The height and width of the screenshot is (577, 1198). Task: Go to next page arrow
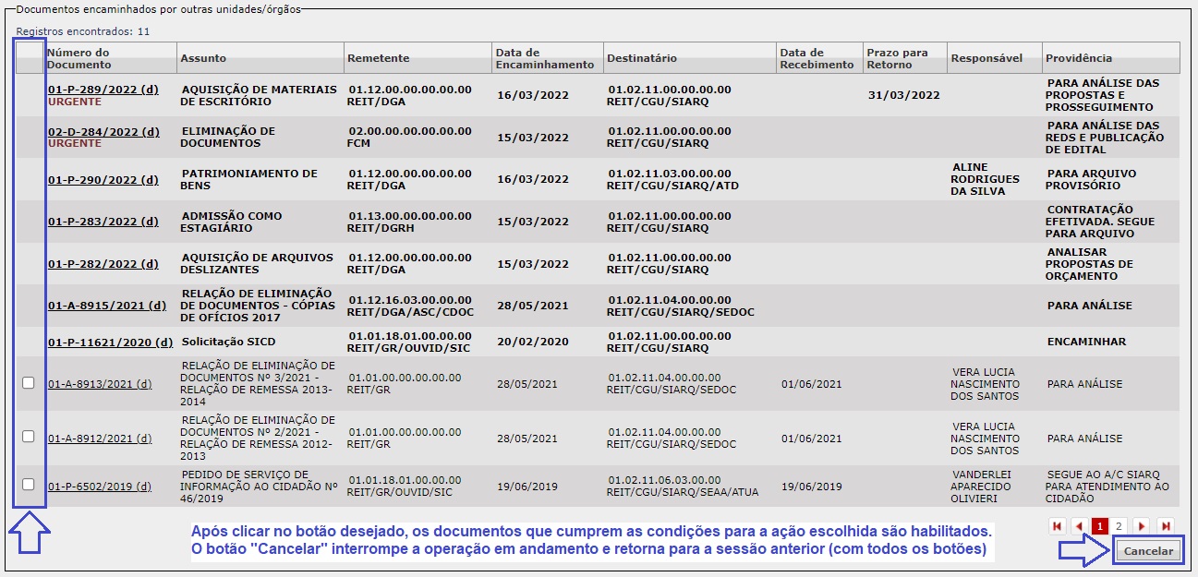tap(1142, 526)
